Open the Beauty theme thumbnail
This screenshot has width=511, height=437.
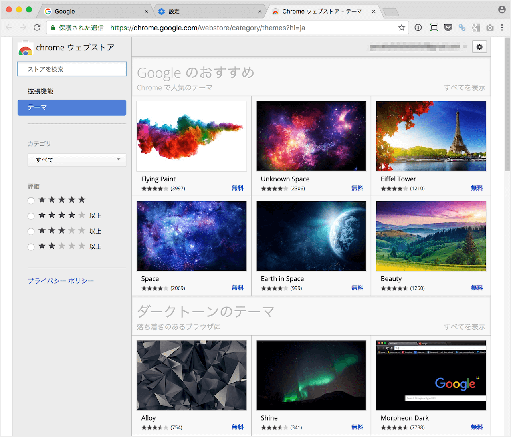[x=431, y=236]
